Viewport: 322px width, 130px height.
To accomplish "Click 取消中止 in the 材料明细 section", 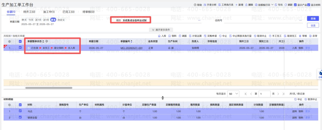I will 311,99.
